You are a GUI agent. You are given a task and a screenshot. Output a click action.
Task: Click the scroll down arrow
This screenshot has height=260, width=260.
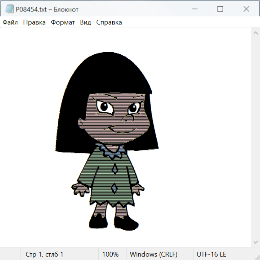[x=255, y=242]
